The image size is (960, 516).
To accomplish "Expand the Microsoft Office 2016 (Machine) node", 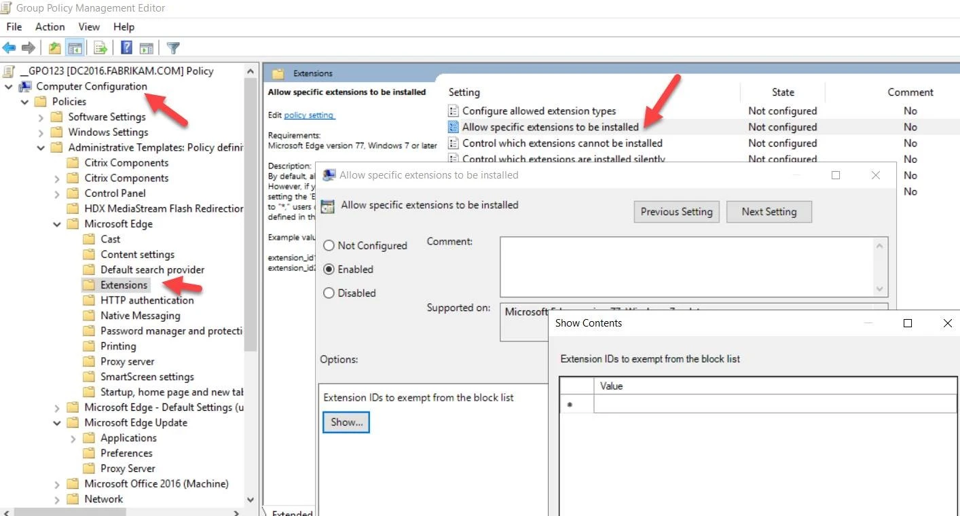I will [x=58, y=484].
